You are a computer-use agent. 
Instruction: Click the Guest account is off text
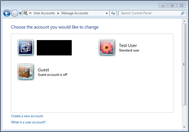tap(52, 75)
